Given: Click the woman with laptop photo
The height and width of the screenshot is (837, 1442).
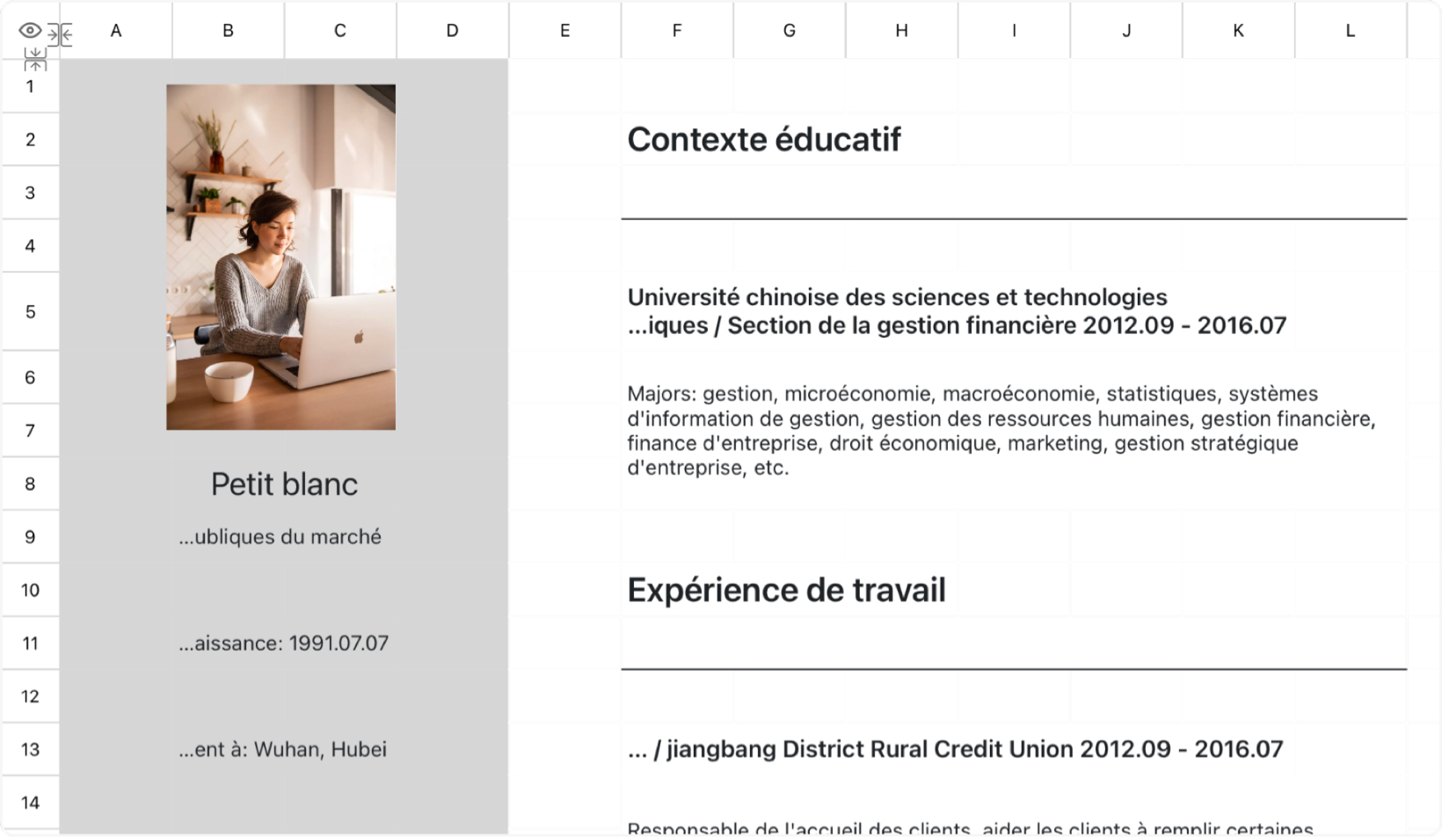Looking at the screenshot, I should point(280,257).
